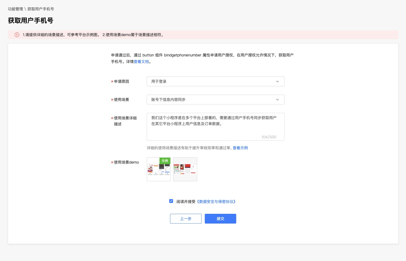Open the 数据安全与保密协议 link
This screenshot has width=406, height=261.
tap(216, 202)
